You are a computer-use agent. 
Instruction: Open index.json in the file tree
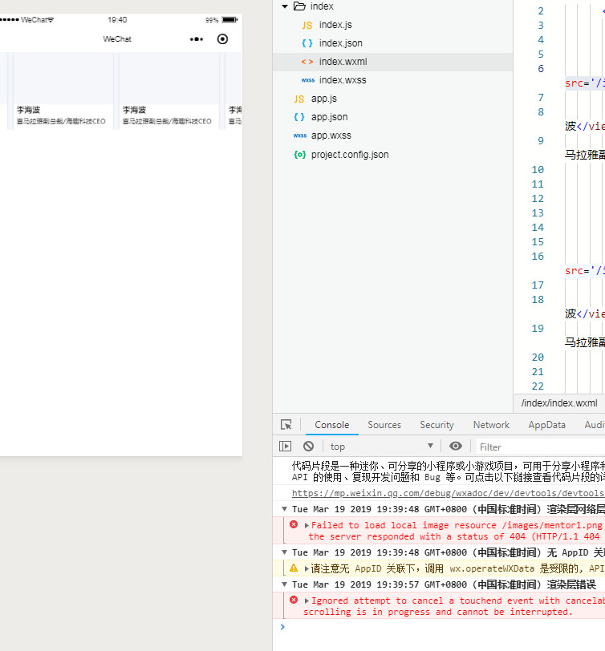340,43
